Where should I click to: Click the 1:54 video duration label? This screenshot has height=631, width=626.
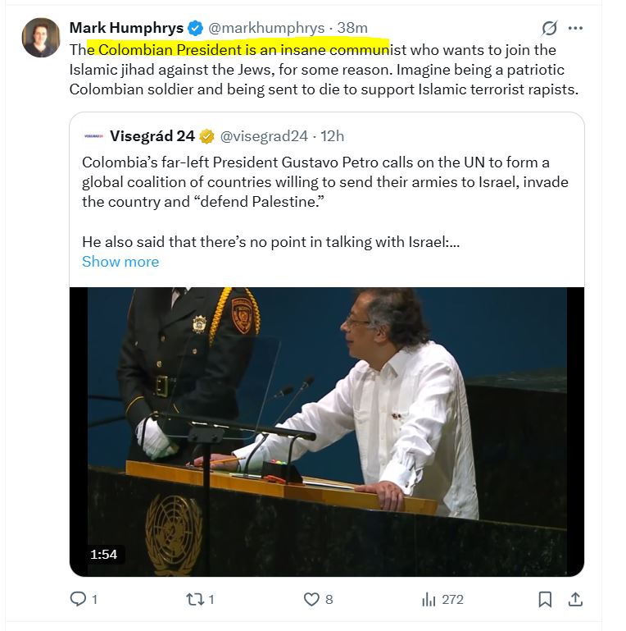(x=103, y=555)
